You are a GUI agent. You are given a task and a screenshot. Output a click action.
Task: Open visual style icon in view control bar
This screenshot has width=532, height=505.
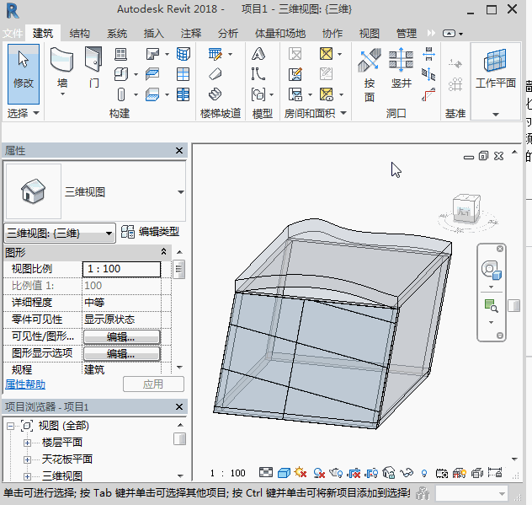(284, 474)
